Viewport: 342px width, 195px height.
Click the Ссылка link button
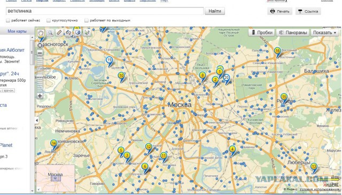[308, 11]
